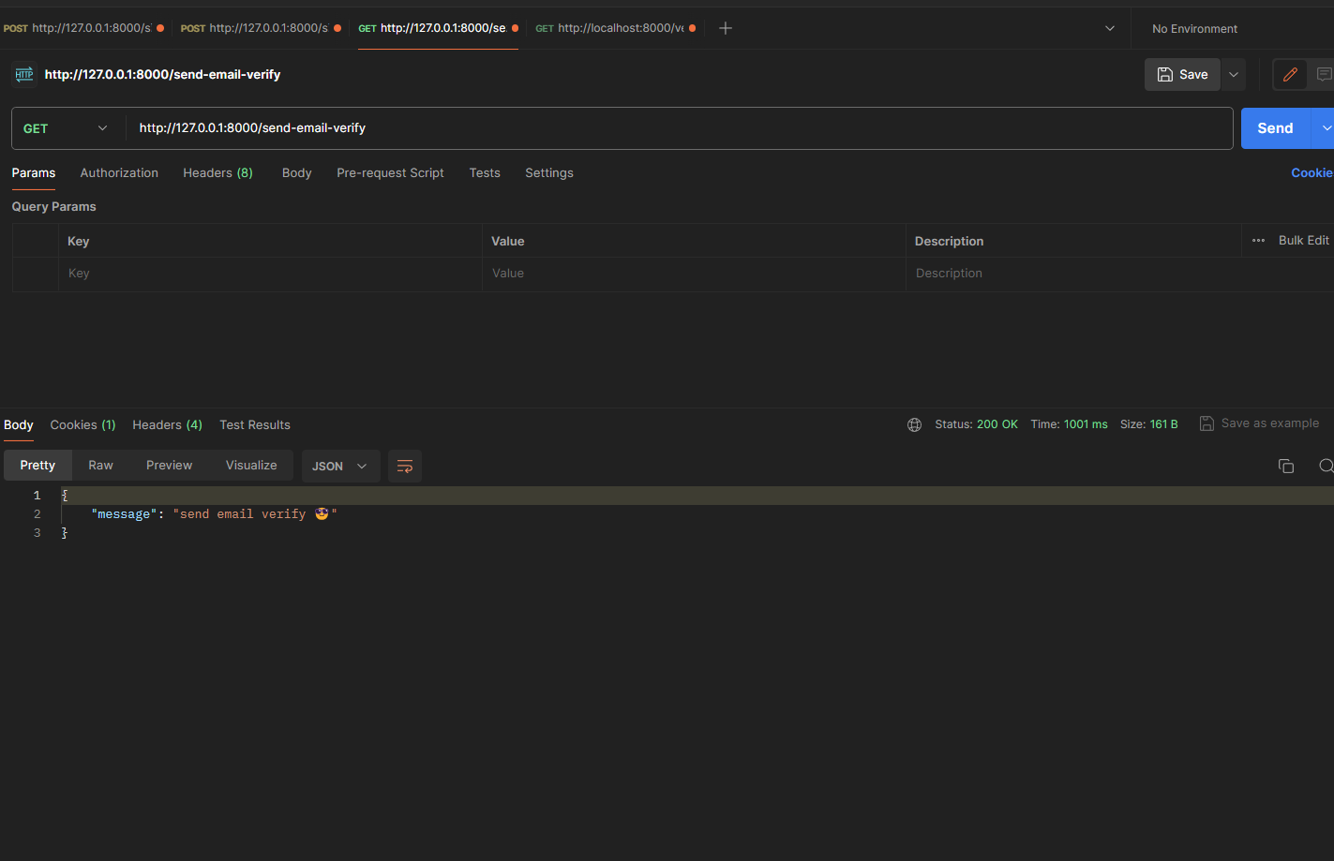Open the Tests tab
Image resolution: width=1334 pixels, height=861 pixels.
click(485, 173)
